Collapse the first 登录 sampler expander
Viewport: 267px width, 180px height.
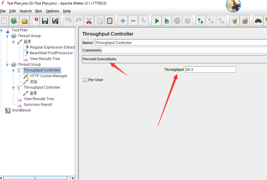[x=14, y=42]
